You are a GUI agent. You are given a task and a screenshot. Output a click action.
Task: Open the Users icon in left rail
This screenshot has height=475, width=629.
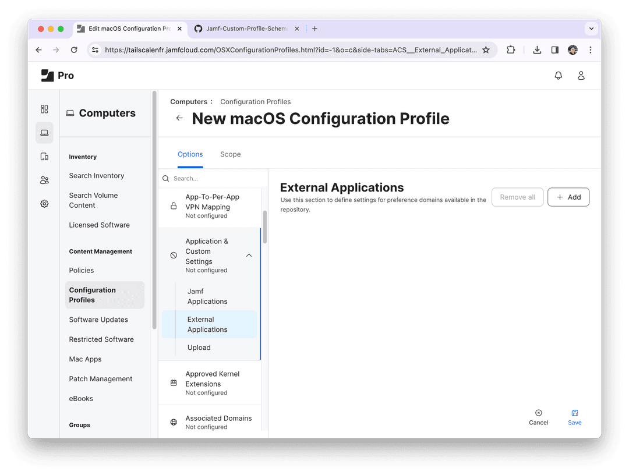point(44,180)
